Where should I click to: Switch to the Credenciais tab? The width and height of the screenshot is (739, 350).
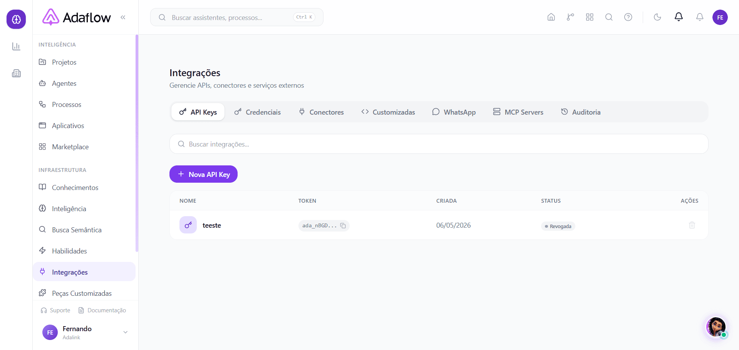(257, 112)
